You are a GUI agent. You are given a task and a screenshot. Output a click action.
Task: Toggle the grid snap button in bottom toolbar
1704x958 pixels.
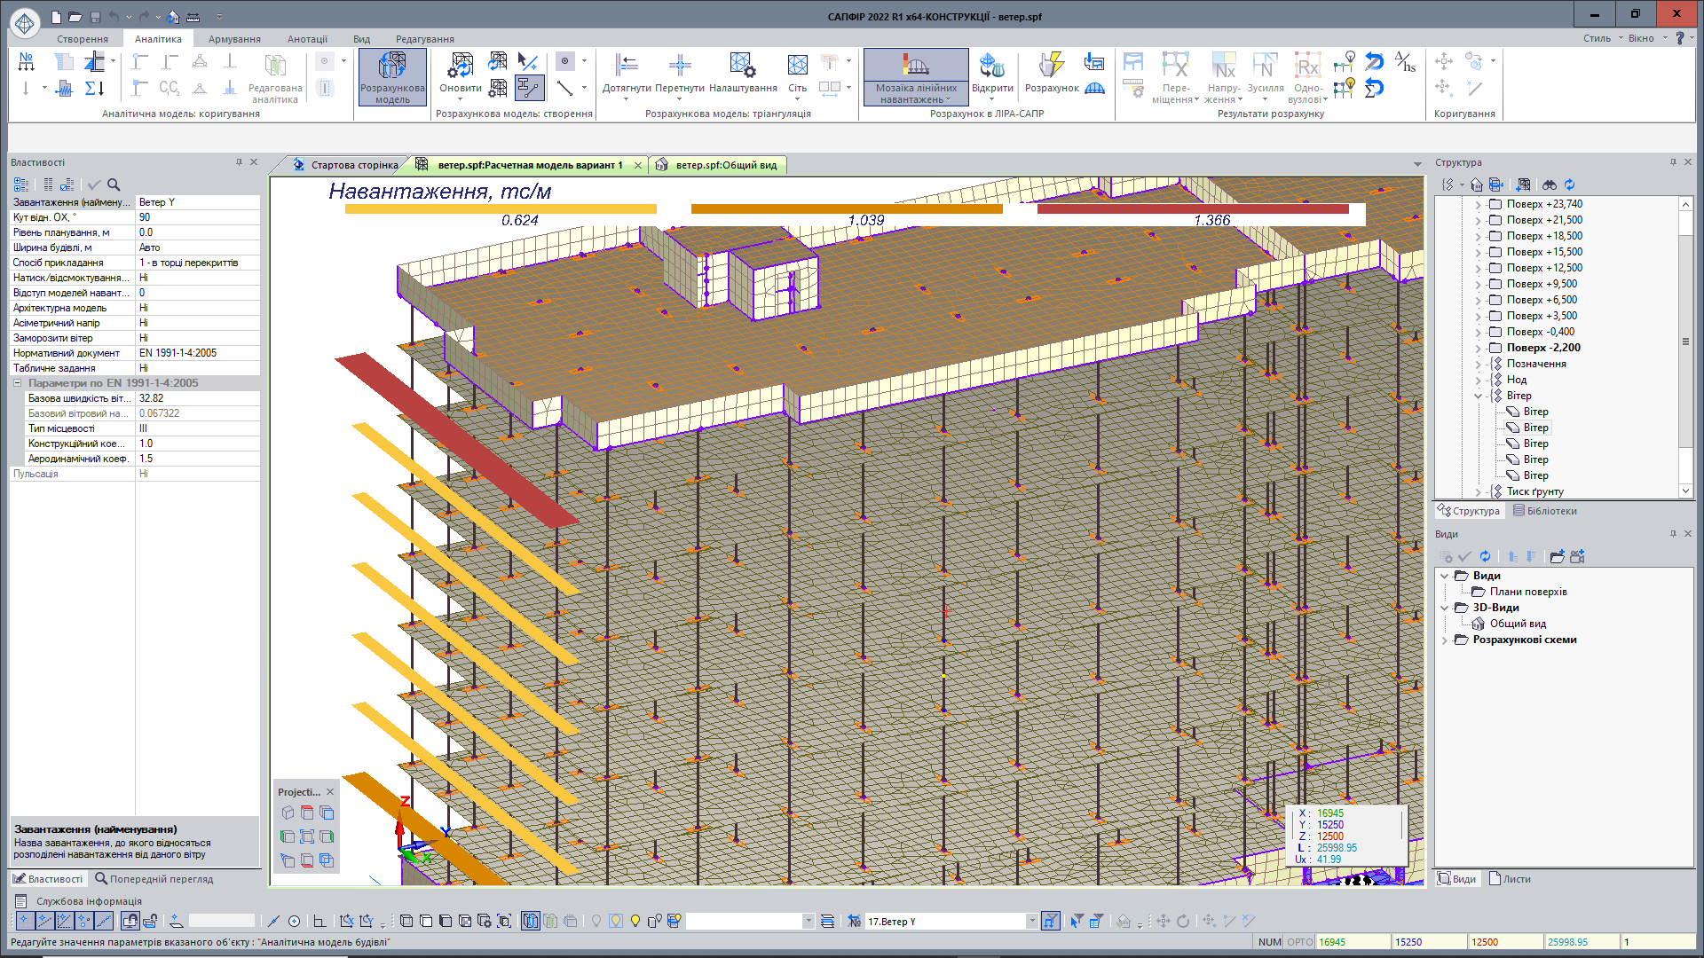[x=25, y=921]
